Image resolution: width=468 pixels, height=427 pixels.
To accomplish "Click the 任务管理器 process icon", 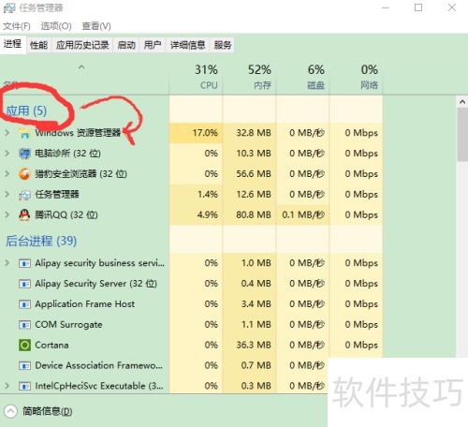I will 24,195.
